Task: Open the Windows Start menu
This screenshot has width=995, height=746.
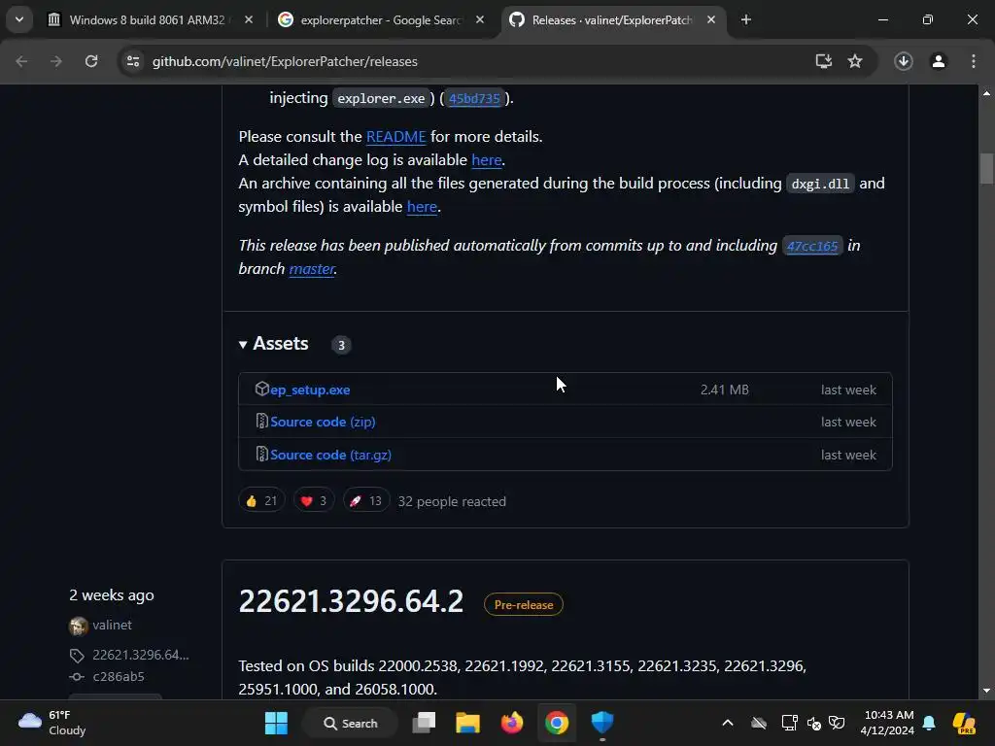Action: tap(276, 723)
